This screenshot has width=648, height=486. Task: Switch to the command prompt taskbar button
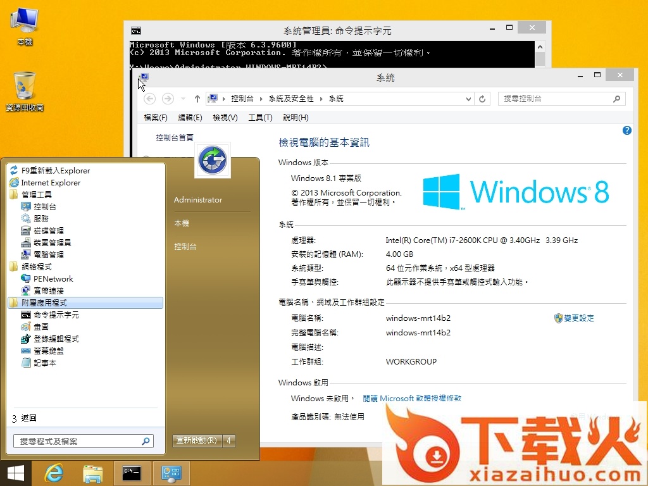pos(132,473)
